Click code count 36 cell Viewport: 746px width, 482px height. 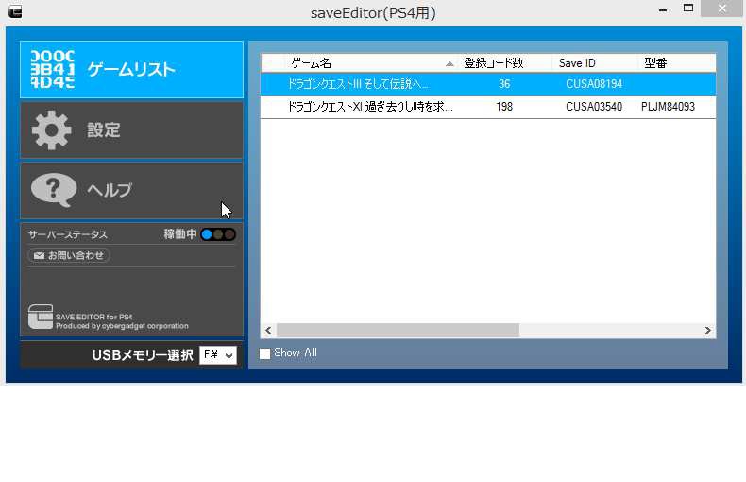pos(504,84)
